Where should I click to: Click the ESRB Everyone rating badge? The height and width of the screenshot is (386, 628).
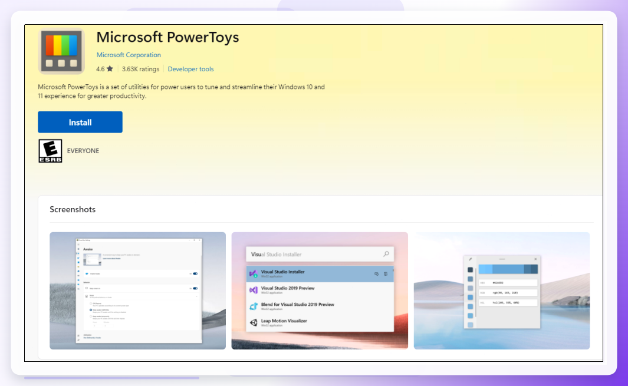click(x=50, y=151)
